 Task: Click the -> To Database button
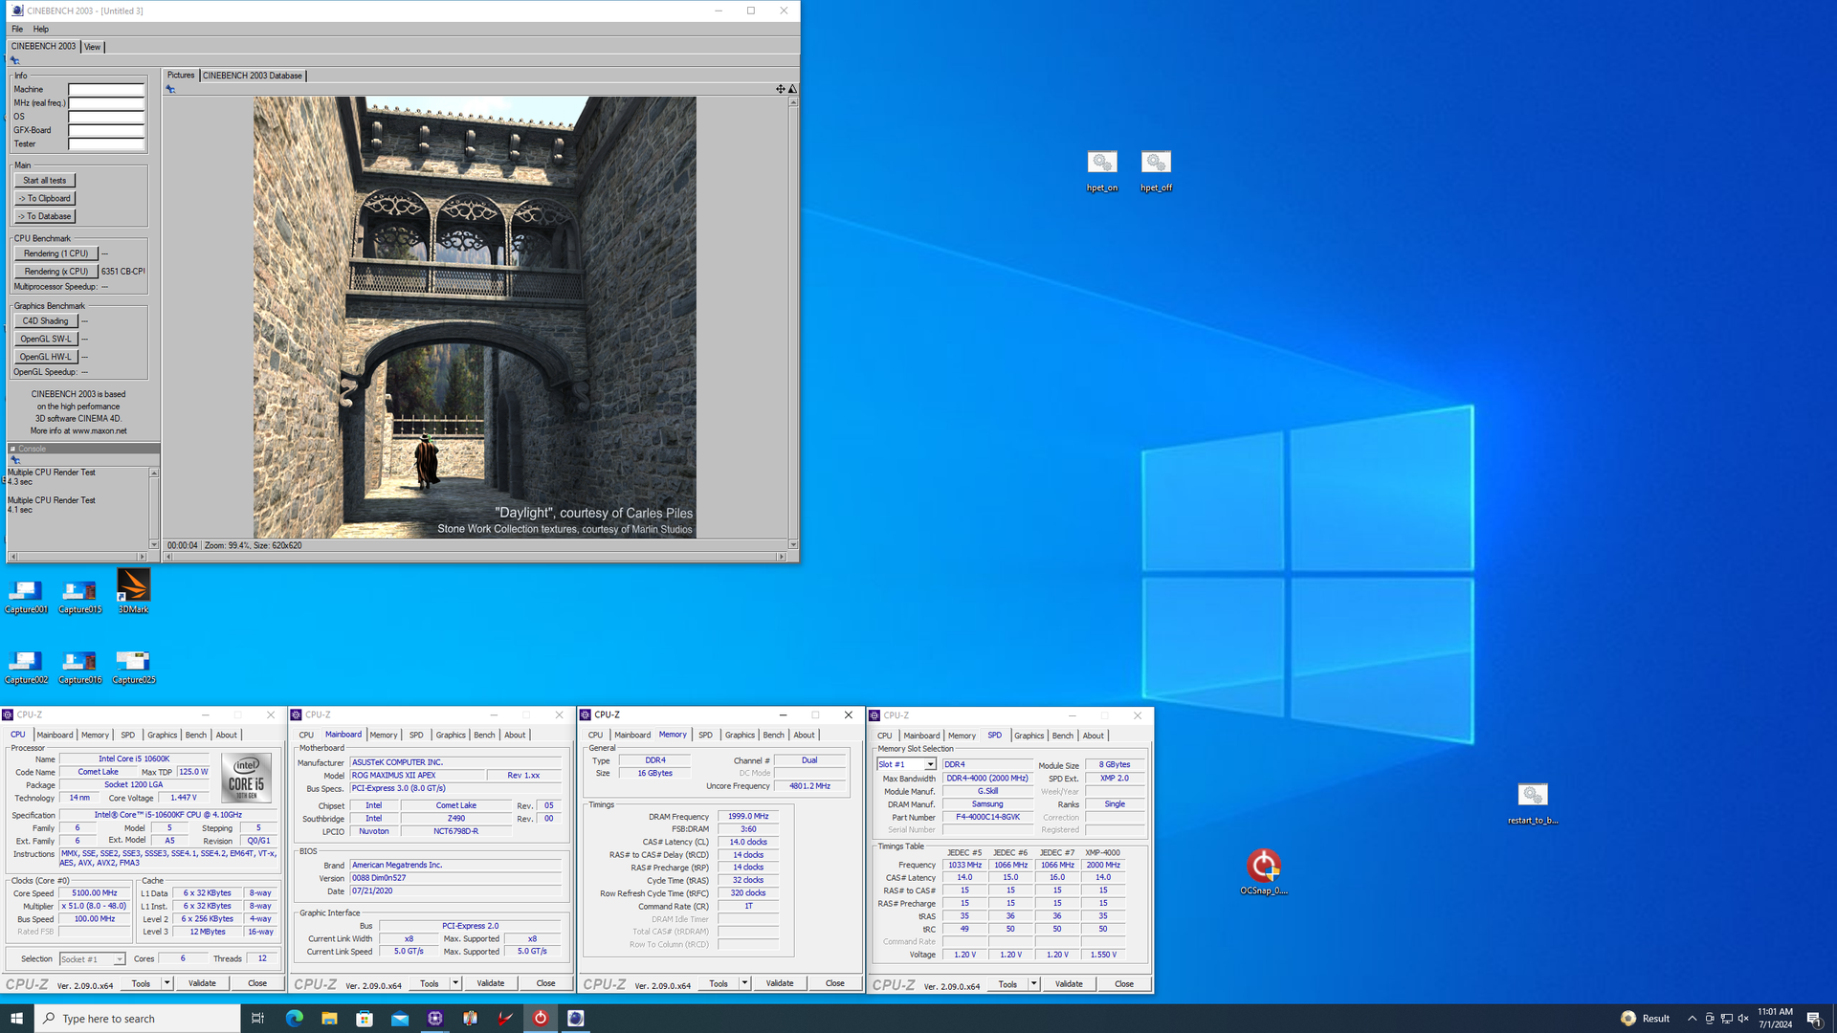[45, 216]
